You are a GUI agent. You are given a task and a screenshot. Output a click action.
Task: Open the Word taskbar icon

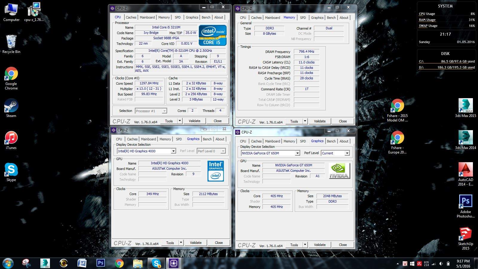tap(82, 263)
